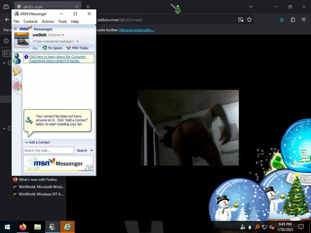This screenshot has height=233, width=311.
Task: Click the Firefox back arrow button
Action: click(7, 19)
